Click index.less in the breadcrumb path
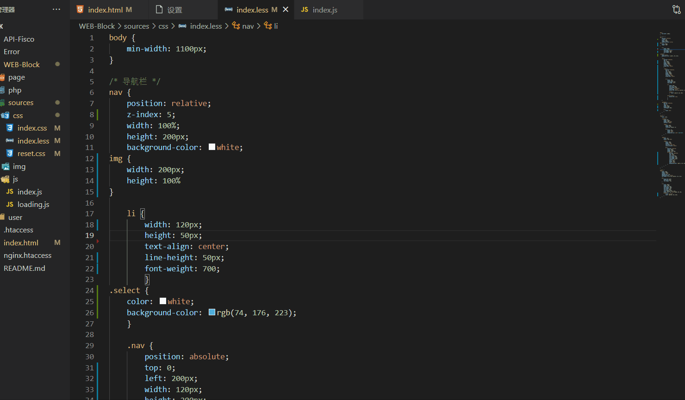685x400 pixels. [x=206, y=26]
